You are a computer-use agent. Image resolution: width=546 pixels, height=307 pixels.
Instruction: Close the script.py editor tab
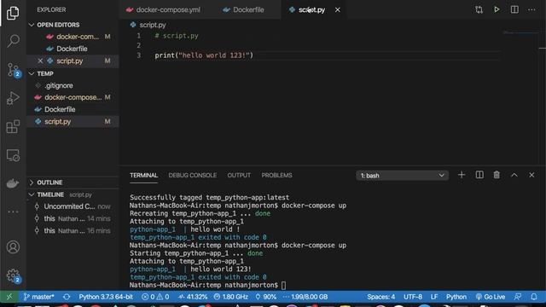coord(338,10)
